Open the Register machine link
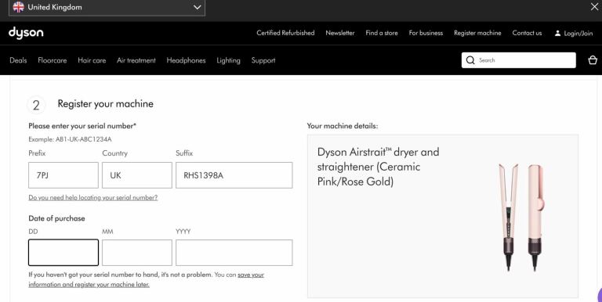This screenshot has width=602, height=302. pos(477,33)
